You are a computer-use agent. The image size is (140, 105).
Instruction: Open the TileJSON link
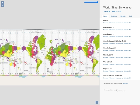pos(107,11)
